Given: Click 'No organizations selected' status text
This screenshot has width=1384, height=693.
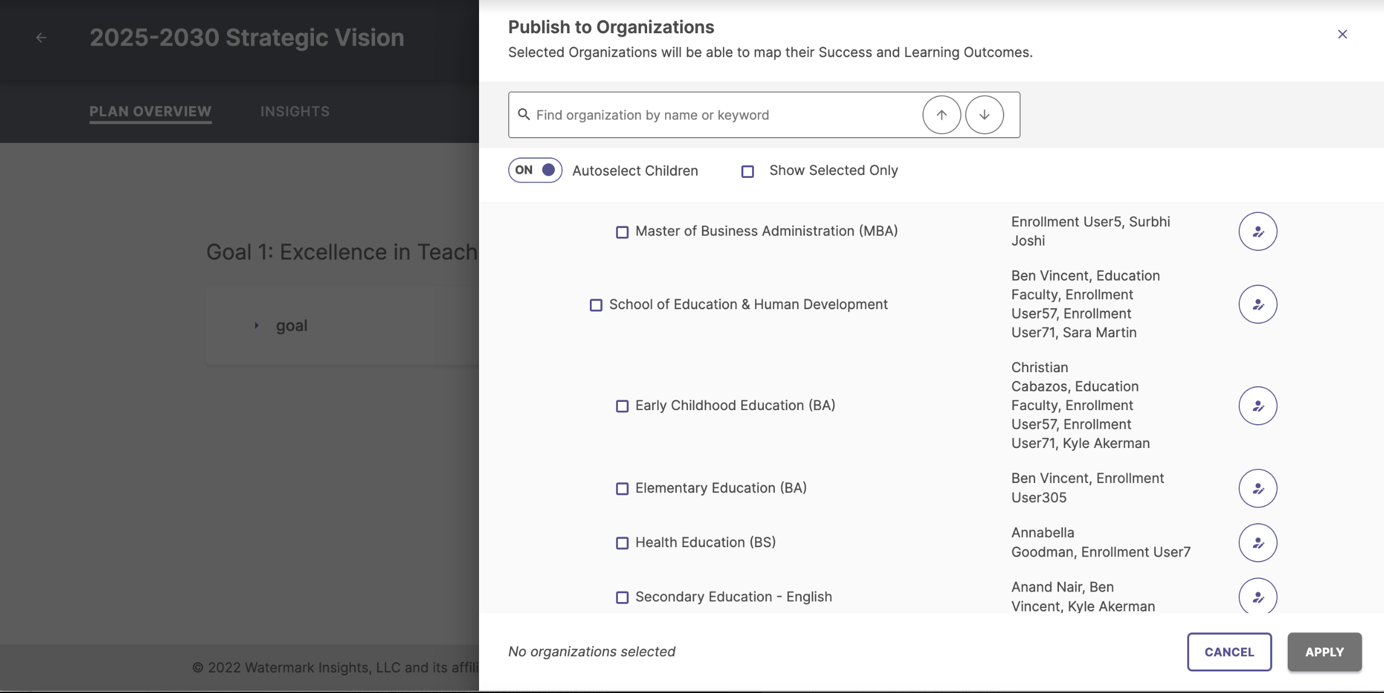Looking at the screenshot, I should pyautogui.click(x=592, y=652).
